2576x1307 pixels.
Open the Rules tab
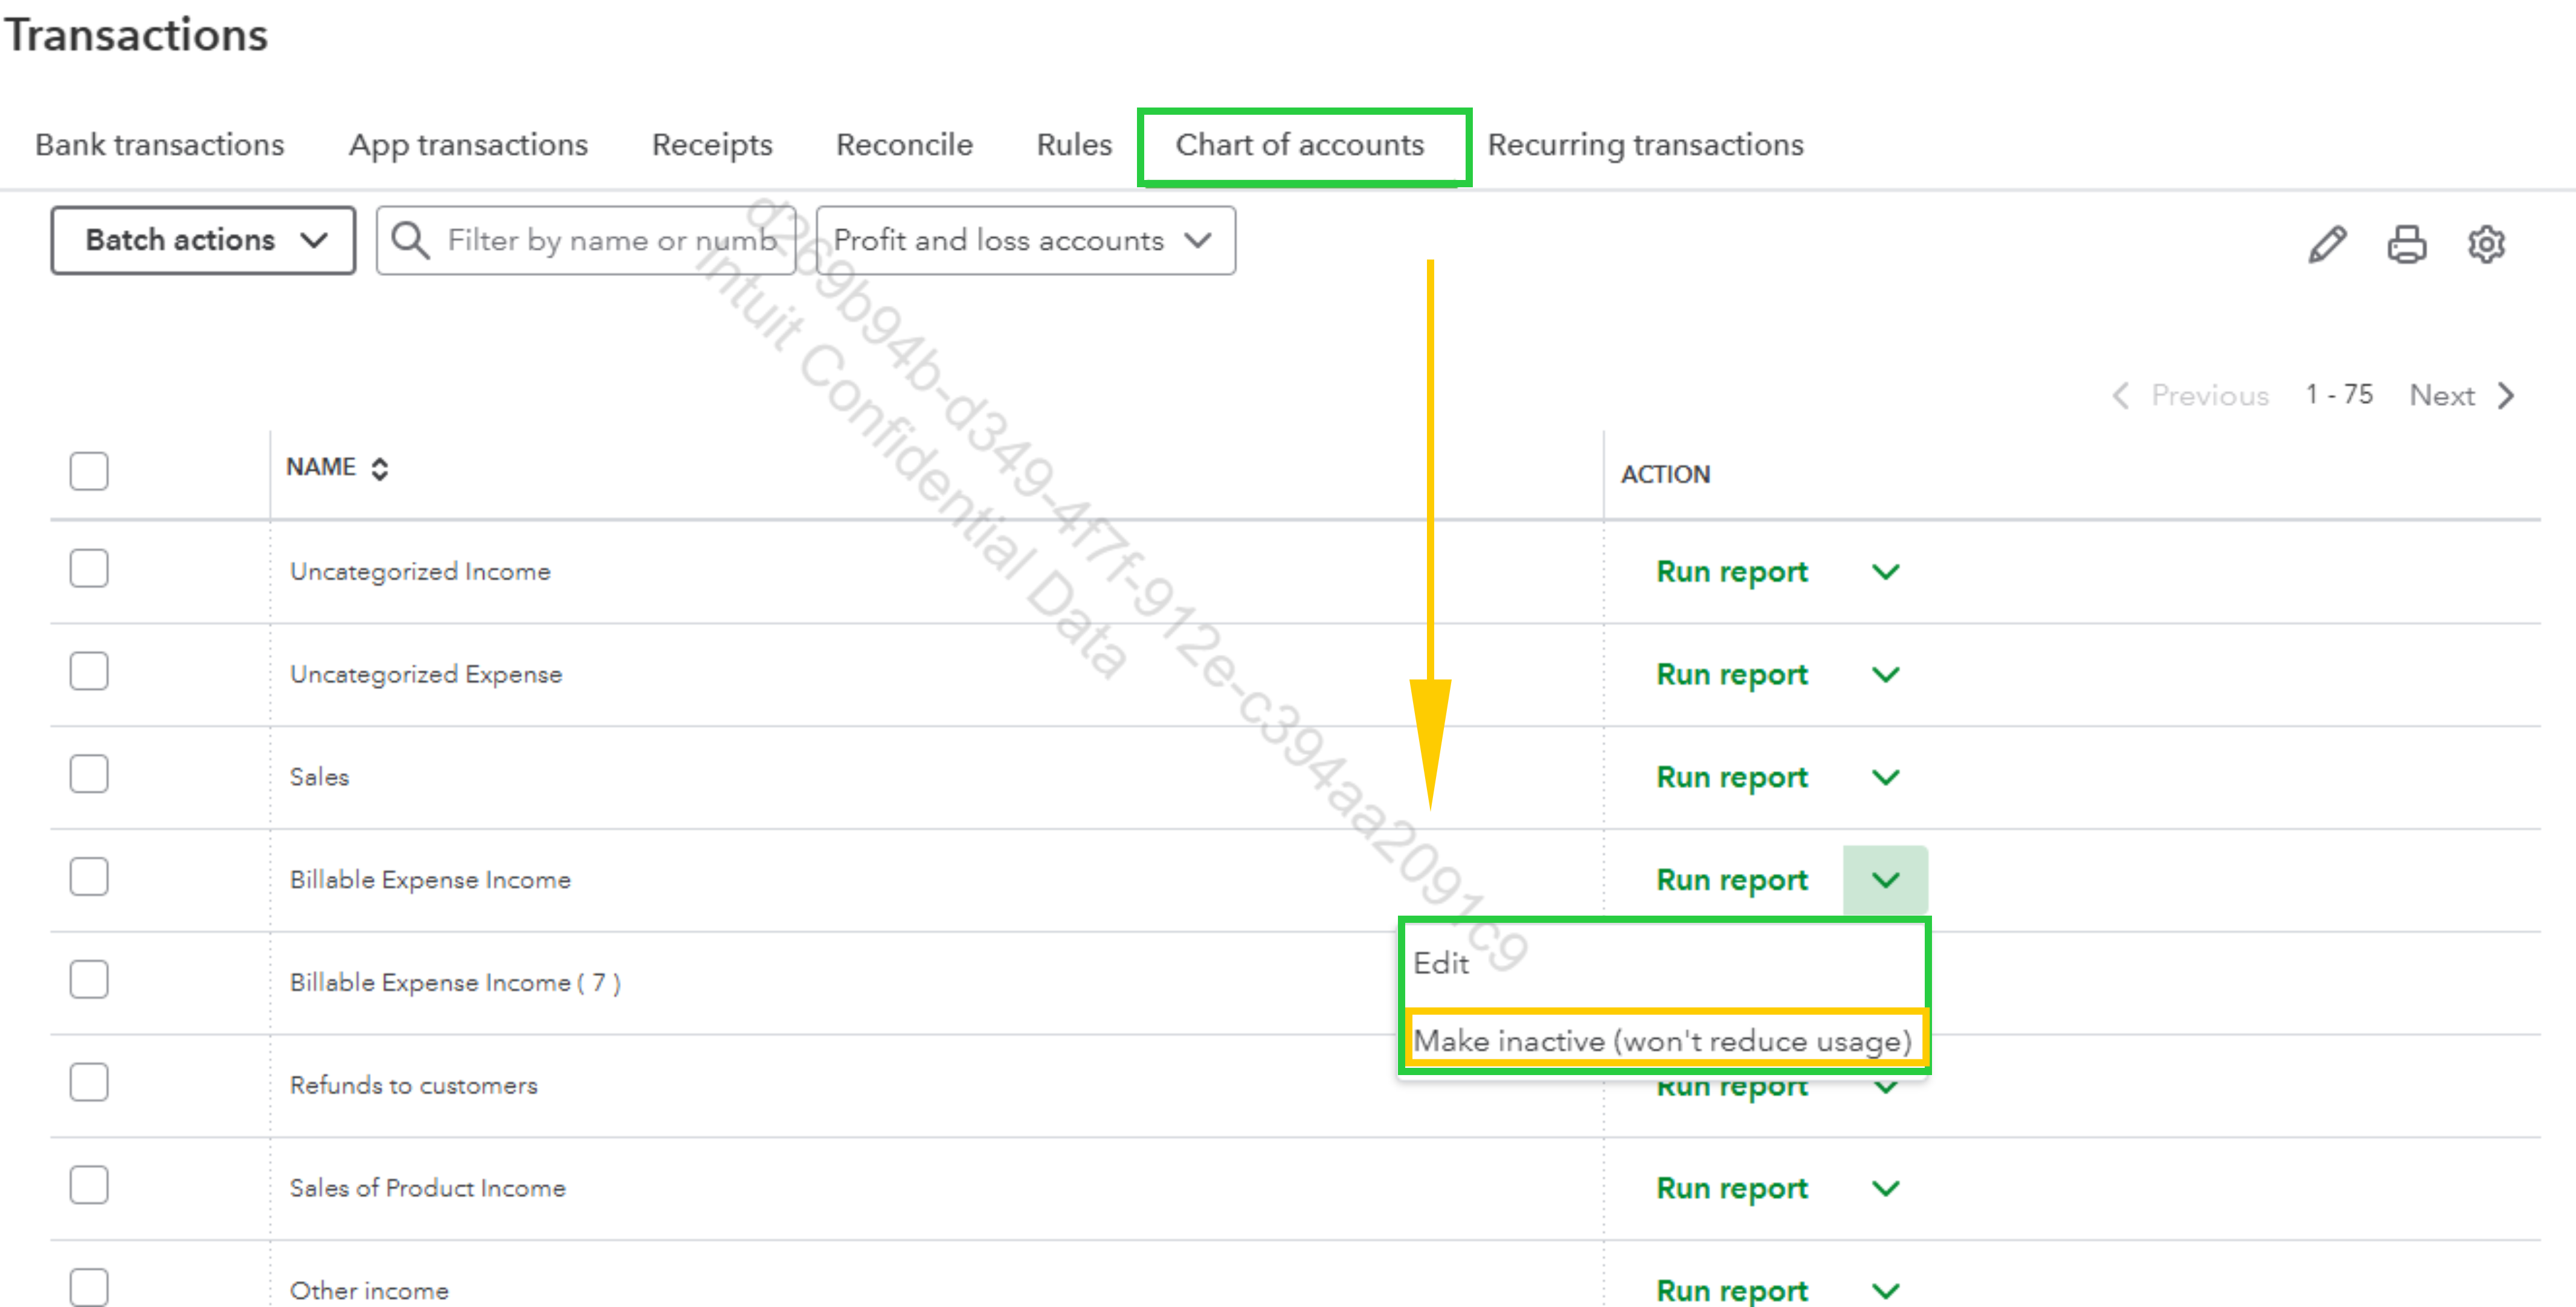pyautogui.click(x=1074, y=145)
